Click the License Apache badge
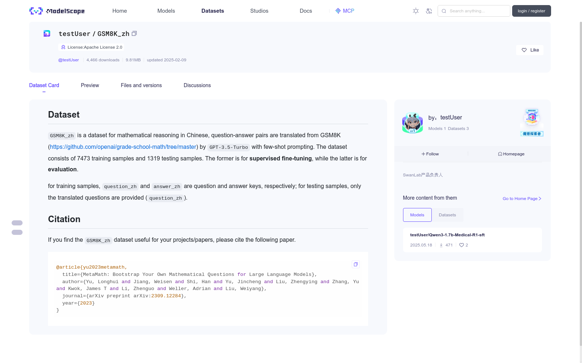This screenshot has height=363, width=582. pos(91,47)
